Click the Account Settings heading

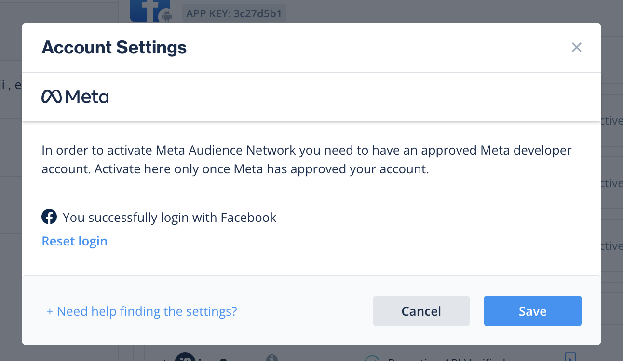tap(114, 47)
